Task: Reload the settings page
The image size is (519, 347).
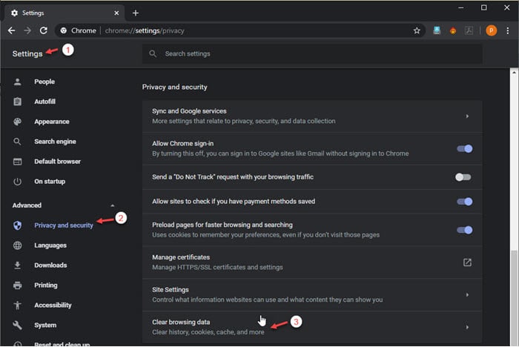Action: [x=43, y=31]
